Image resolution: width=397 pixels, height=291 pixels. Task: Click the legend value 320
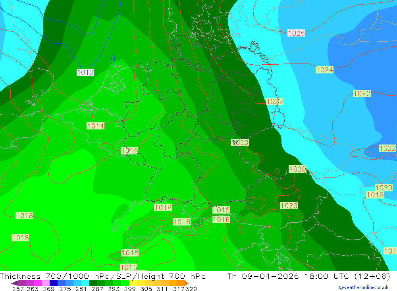tap(191, 289)
